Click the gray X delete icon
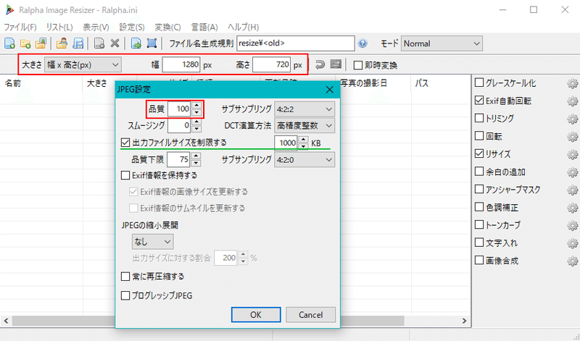Viewport: 580px width, 341px height. click(115, 43)
